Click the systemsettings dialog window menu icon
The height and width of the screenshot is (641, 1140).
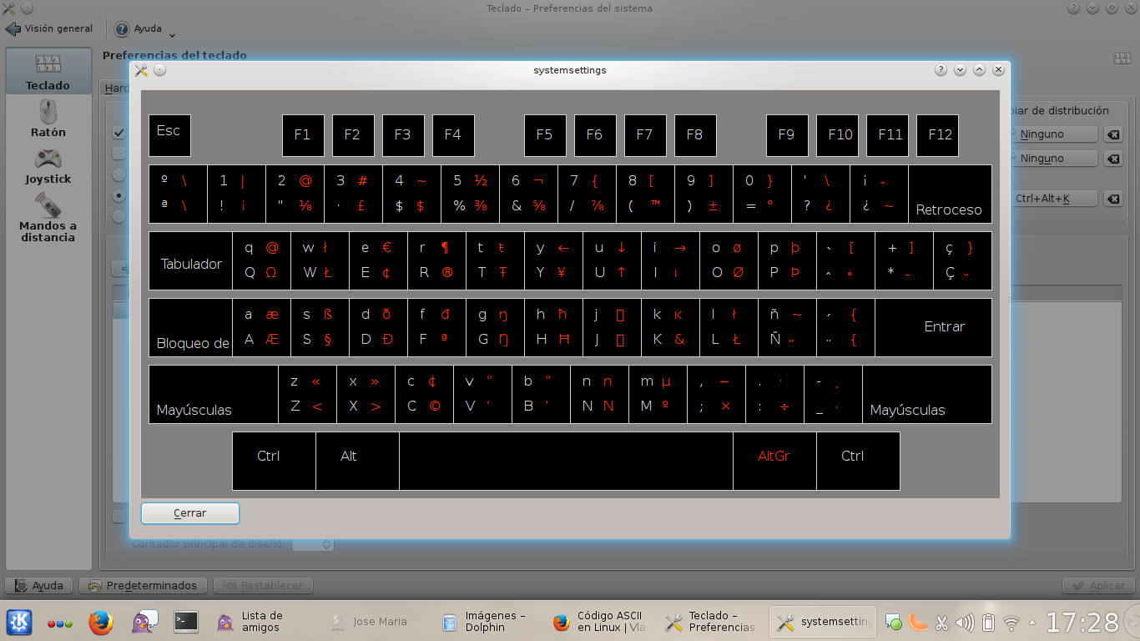[141, 70]
